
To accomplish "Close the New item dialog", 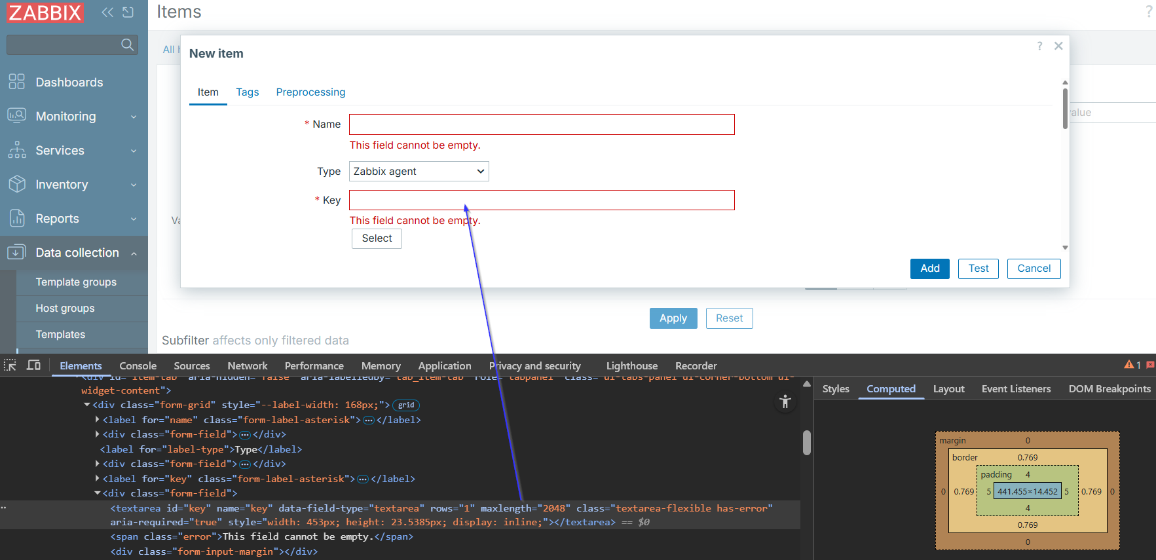I will pyautogui.click(x=1058, y=46).
